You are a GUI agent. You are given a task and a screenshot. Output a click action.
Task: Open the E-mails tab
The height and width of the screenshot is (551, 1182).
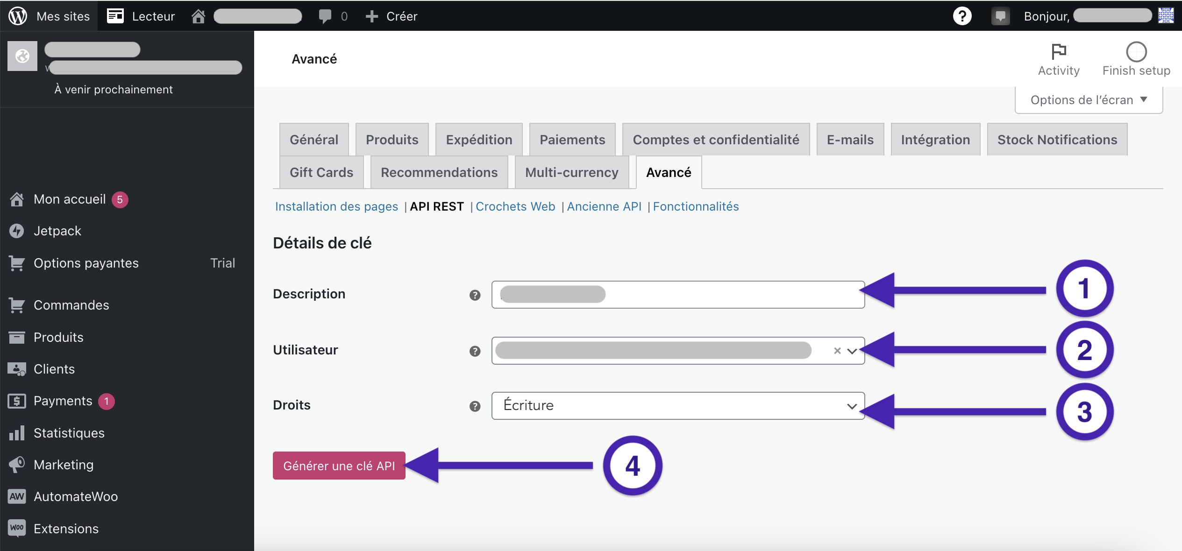tap(850, 140)
